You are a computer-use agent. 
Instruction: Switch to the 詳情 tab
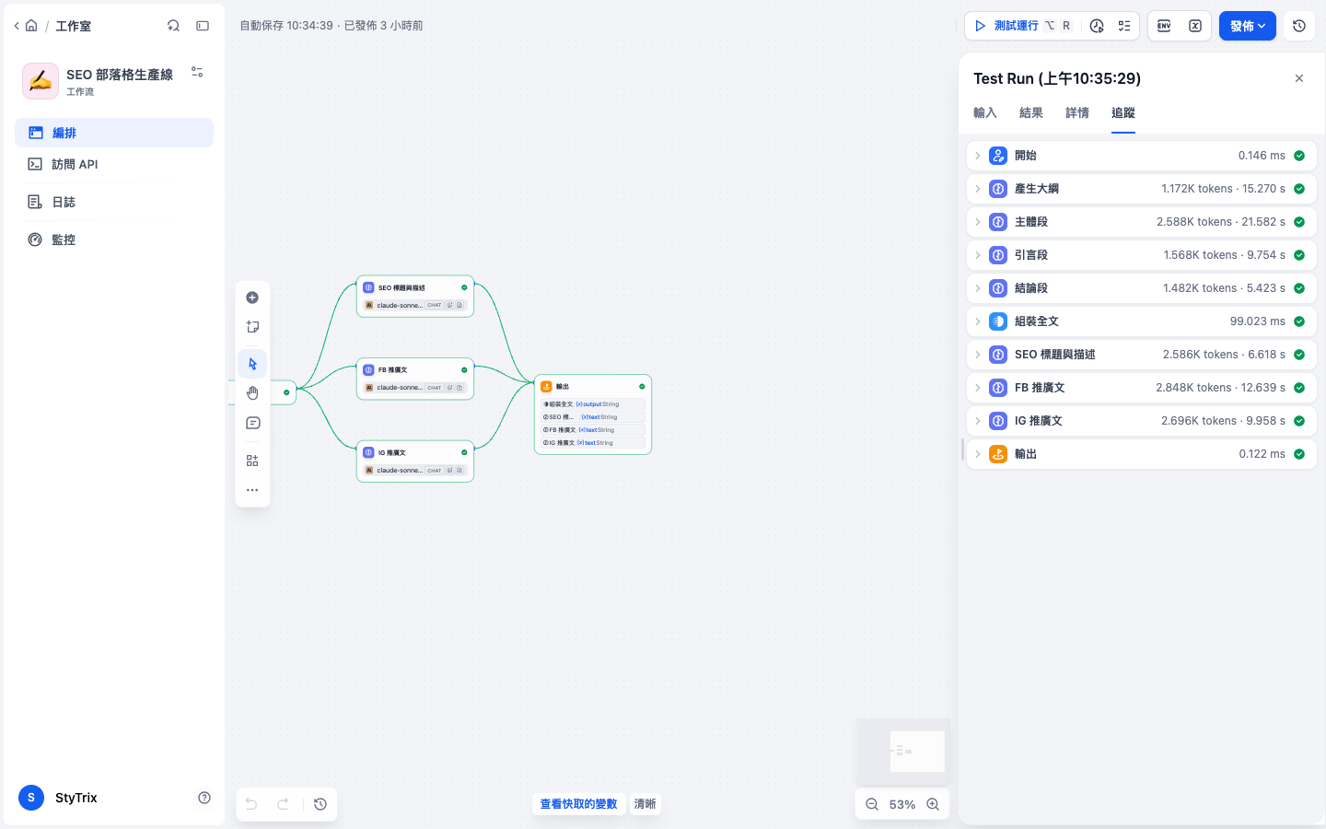(x=1077, y=113)
